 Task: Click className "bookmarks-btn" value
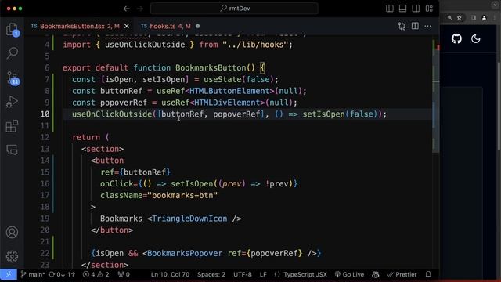coord(182,195)
